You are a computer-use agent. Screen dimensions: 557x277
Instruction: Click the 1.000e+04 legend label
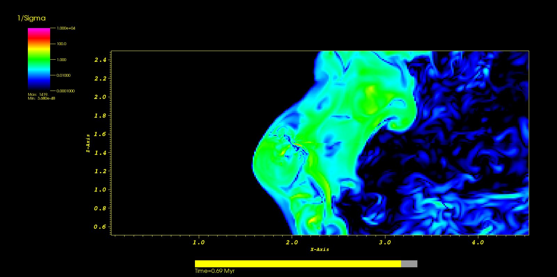(66, 28)
